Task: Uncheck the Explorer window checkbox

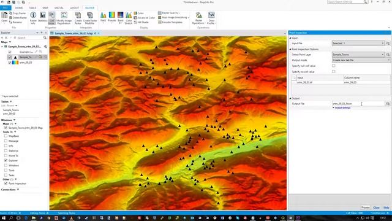Action: pyautogui.click(x=6, y=160)
